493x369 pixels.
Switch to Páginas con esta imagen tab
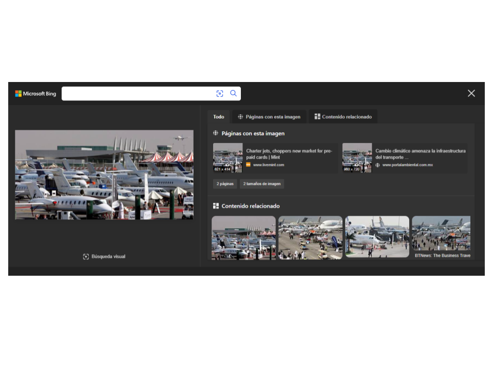[269, 117]
